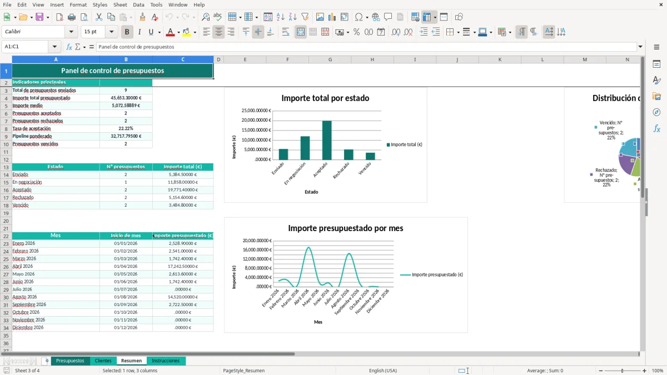Viewport: 667px width, 375px height.
Task: Open the Data menu
Action: (138, 4)
